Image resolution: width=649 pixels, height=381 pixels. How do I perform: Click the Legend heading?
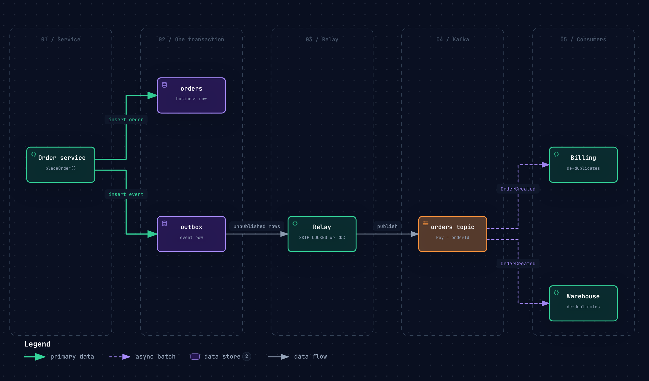(x=37, y=344)
